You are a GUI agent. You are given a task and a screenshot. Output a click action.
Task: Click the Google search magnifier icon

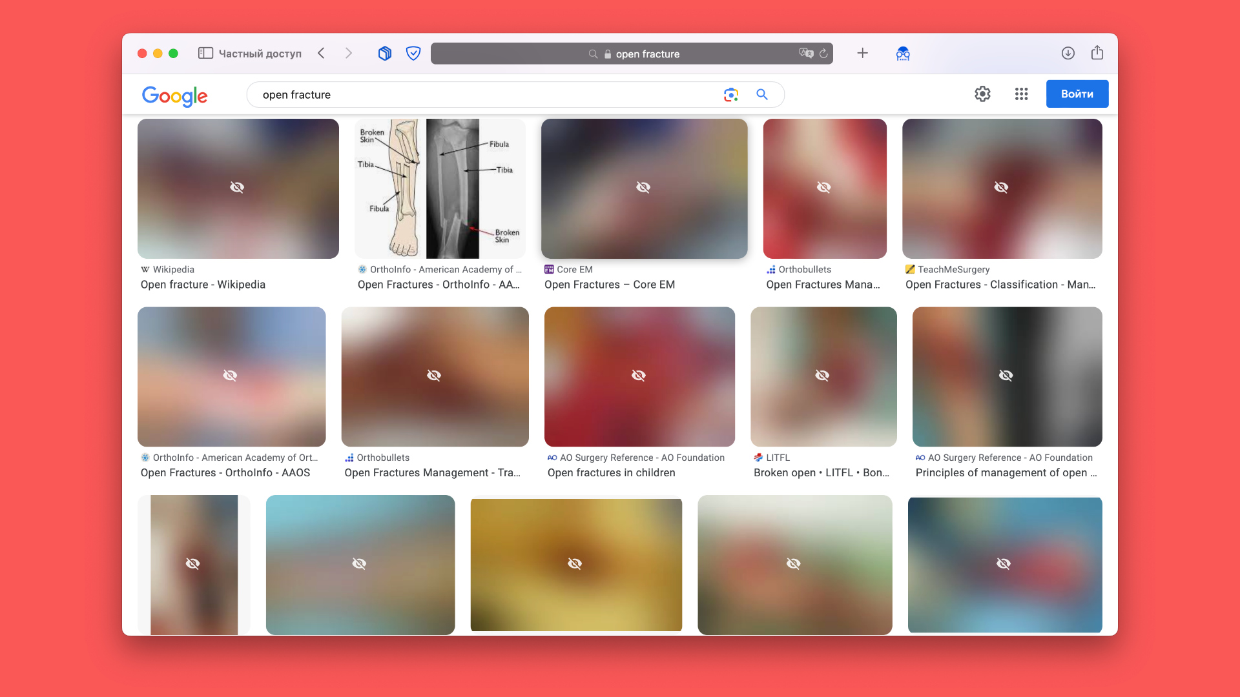coord(761,94)
